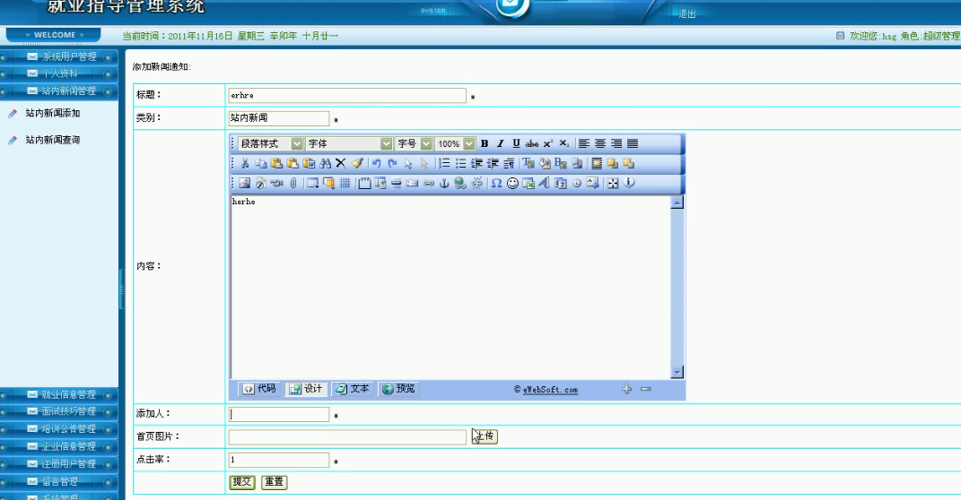Click the Copy icon in editor toolbar

[x=261, y=163]
